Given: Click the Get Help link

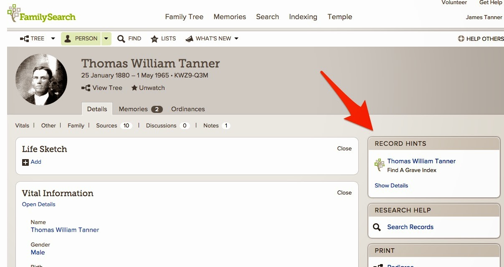Looking at the screenshot, I should click(x=491, y=2).
